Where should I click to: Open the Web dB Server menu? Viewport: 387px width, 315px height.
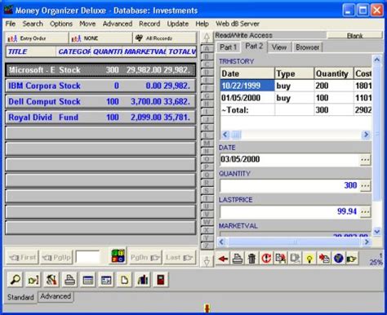tap(238, 24)
